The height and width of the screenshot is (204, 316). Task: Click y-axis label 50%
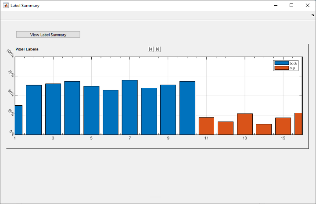[x=11, y=93]
